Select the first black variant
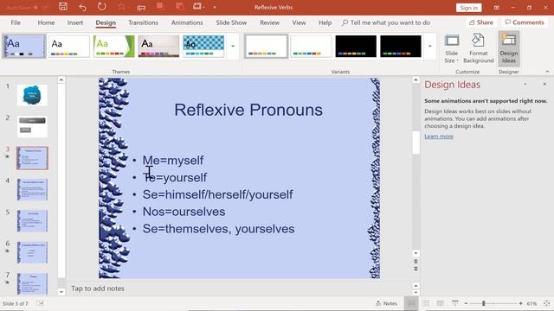Viewport: 554px width, 311px height. 356,46
